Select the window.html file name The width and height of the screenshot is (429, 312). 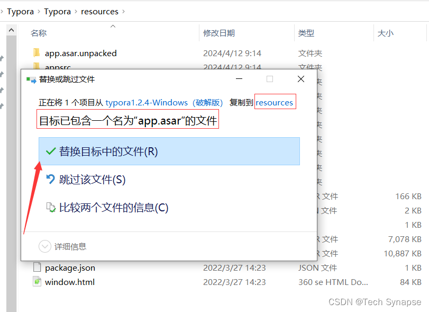click(x=70, y=282)
